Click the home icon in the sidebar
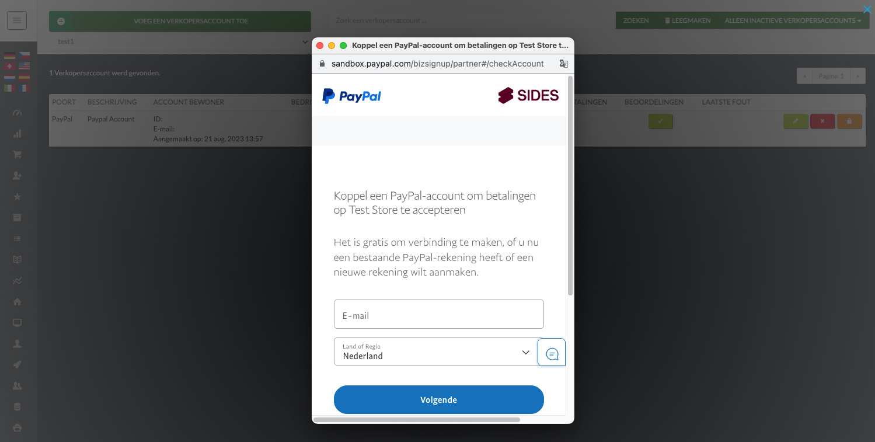875x442 pixels. (x=17, y=302)
